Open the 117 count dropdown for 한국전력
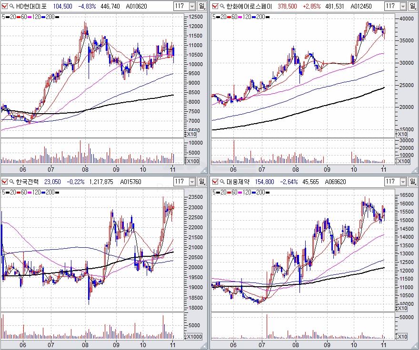419x350 pixels. coord(192,181)
